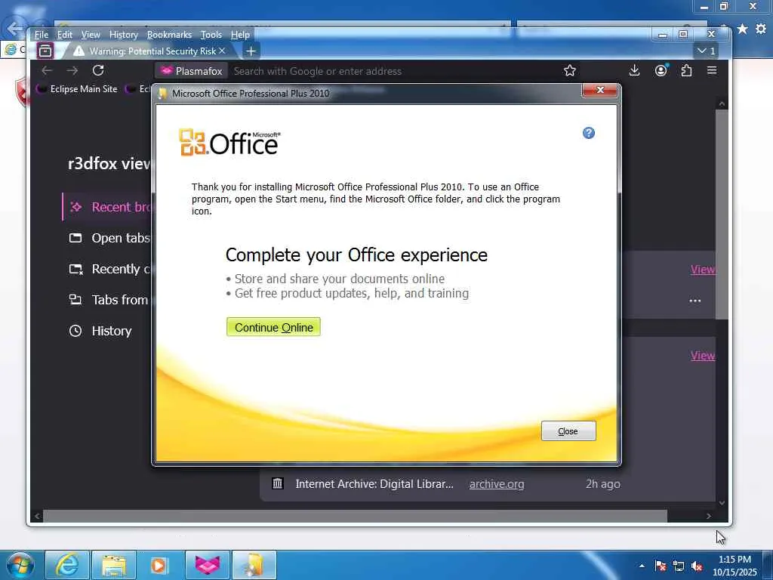Viewport: 773px width, 580px height.
Task: Click the browser back arrow
Action: [x=47, y=70]
